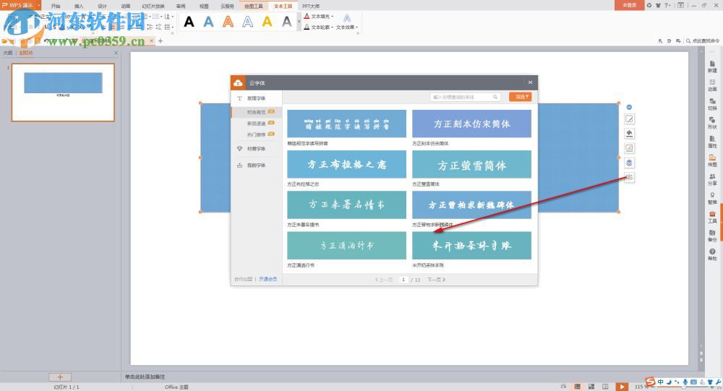Click the font page number field
723x391 pixels.
[x=403, y=280]
